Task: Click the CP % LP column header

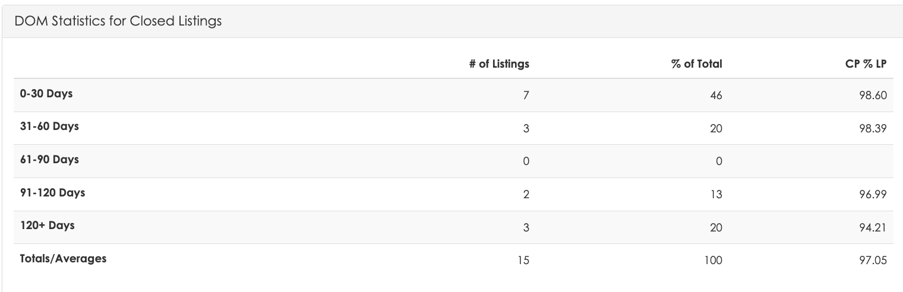Action: point(866,64)
